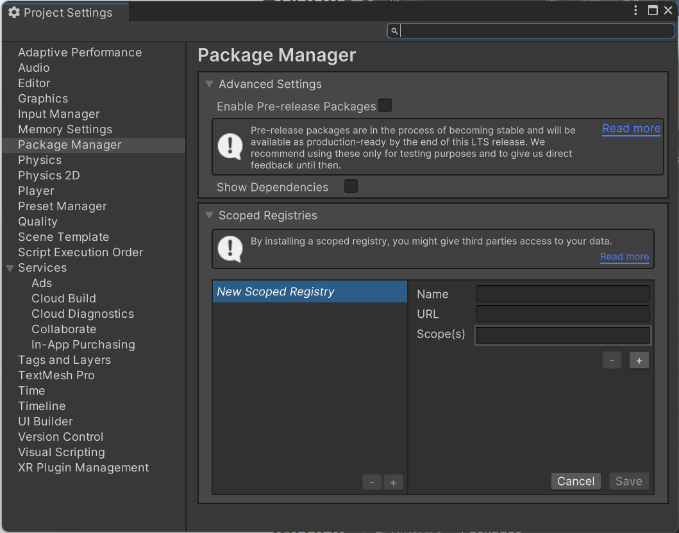Collapse the Services tree in sidebar
679x533 pixels.
click(x=10, y=268)
